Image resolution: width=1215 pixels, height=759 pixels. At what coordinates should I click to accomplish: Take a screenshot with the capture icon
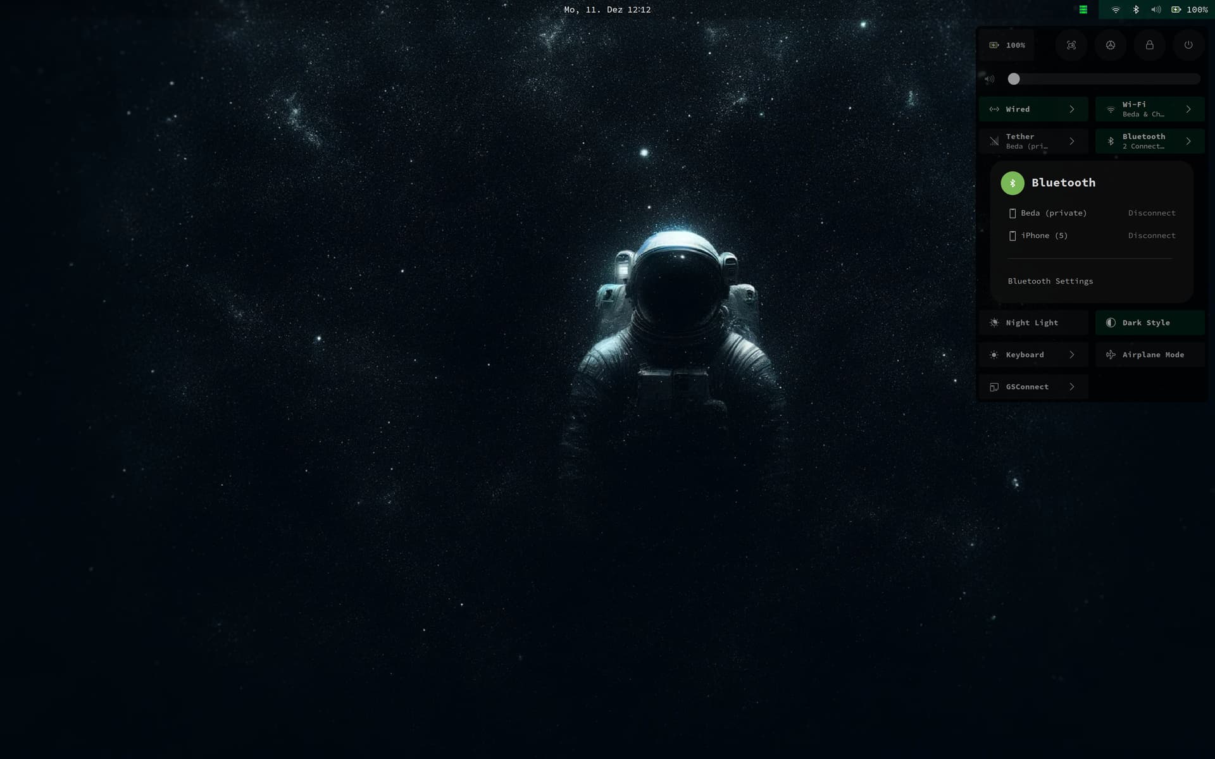(1071, 45)
